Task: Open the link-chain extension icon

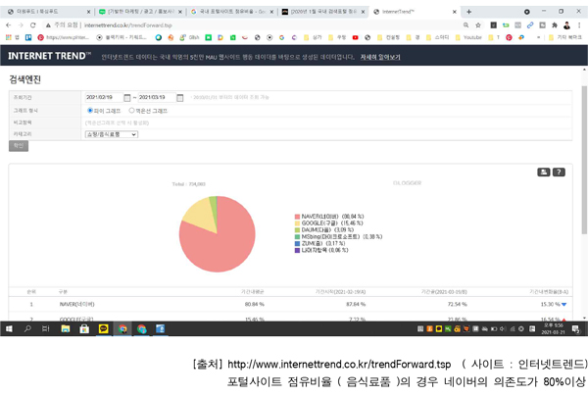Action: coord(530,25)
